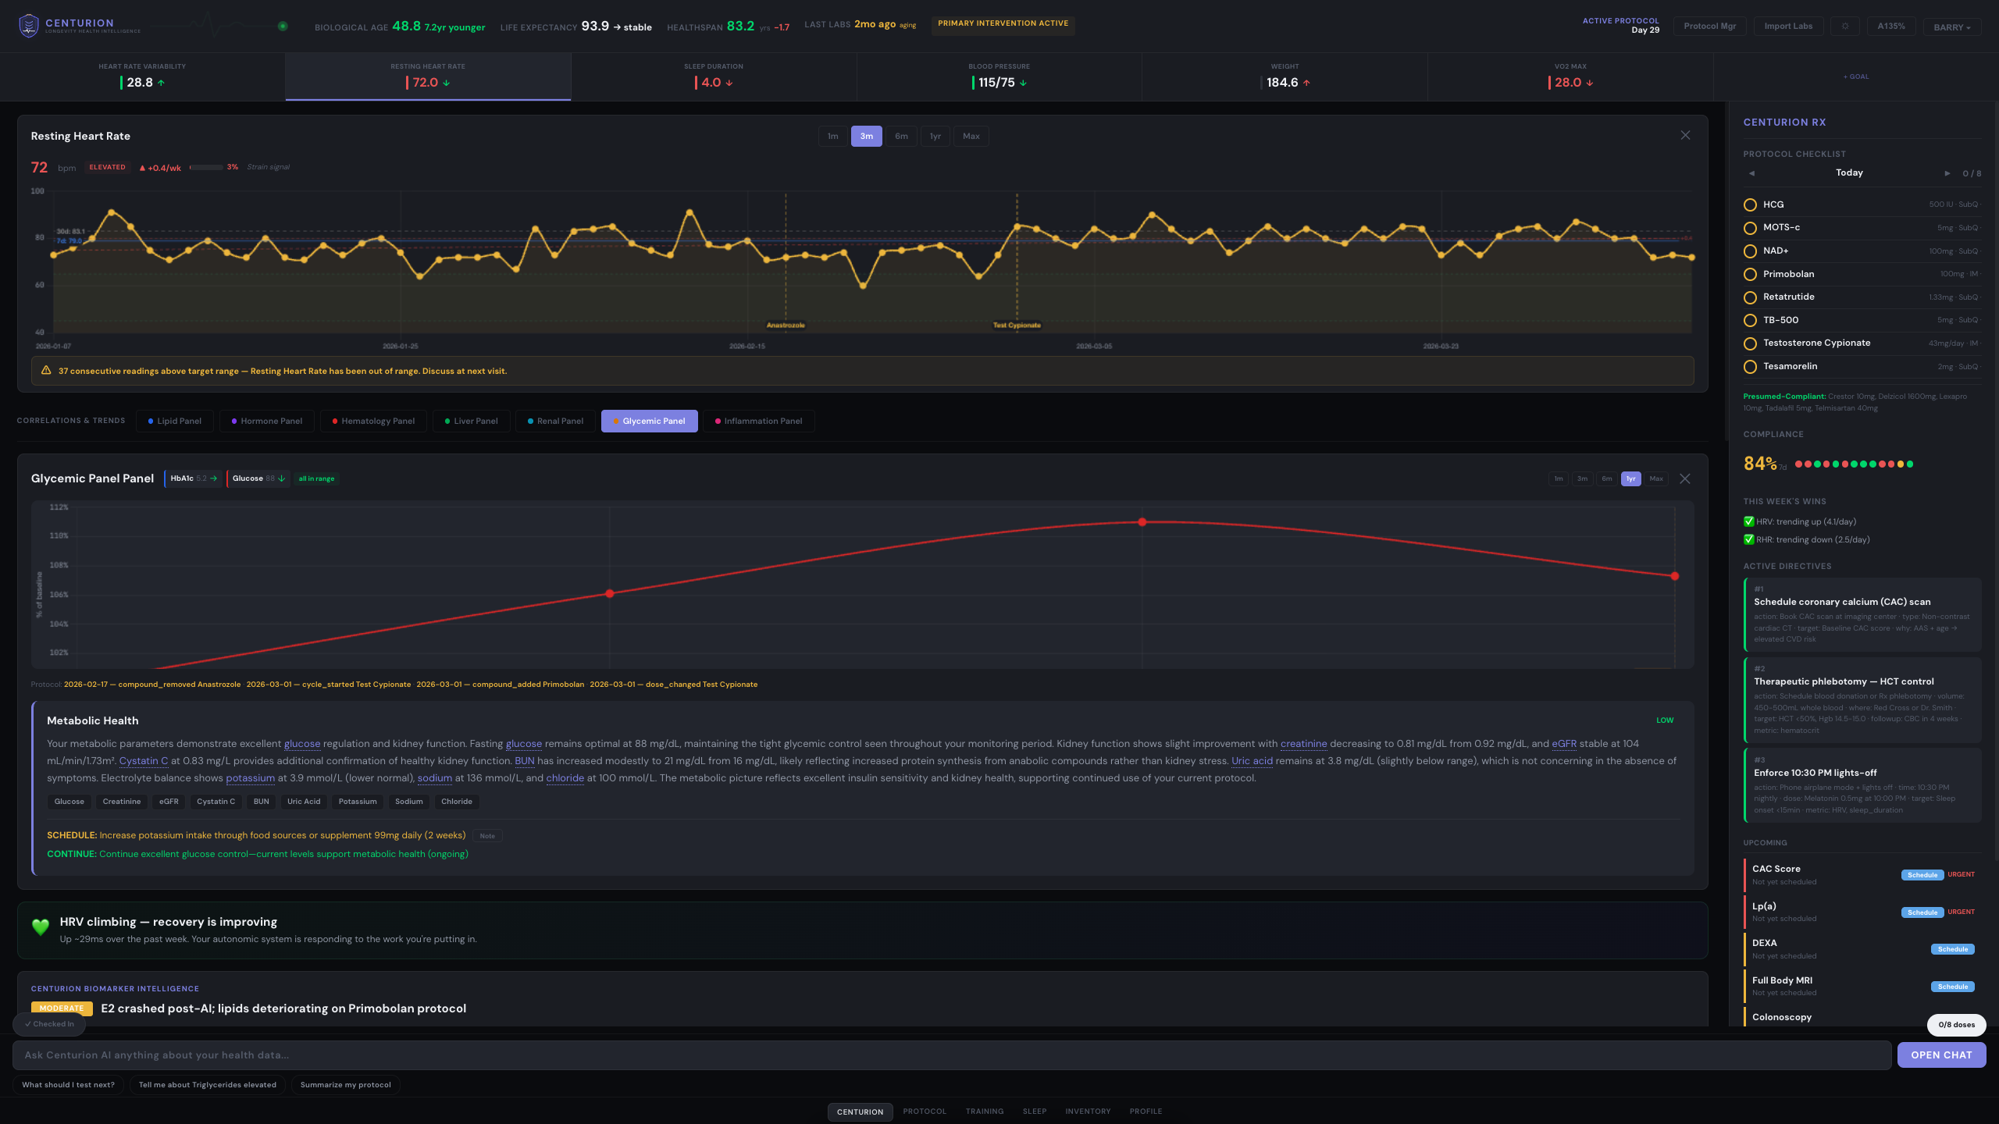This screenshot has width=1999, height=1124.
Task: Switch to the Hormone Panel tab
Action: (x=266, y=421)
